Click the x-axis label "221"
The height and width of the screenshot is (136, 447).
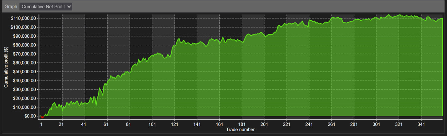(x=287, y=124)
